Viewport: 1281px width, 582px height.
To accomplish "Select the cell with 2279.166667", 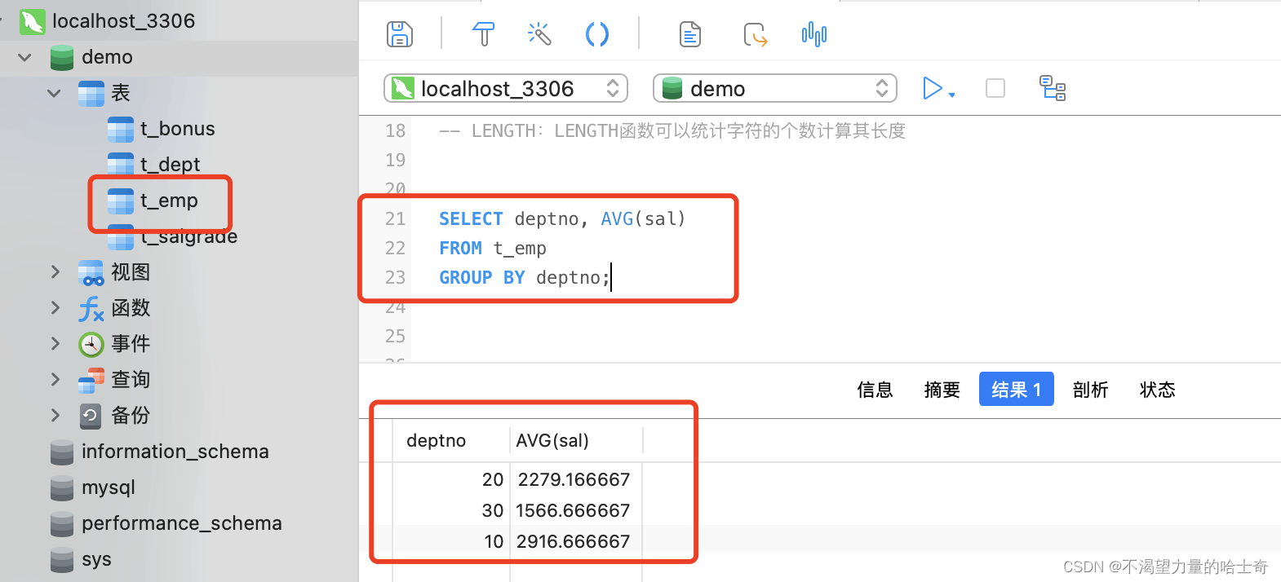I will 576,479.
